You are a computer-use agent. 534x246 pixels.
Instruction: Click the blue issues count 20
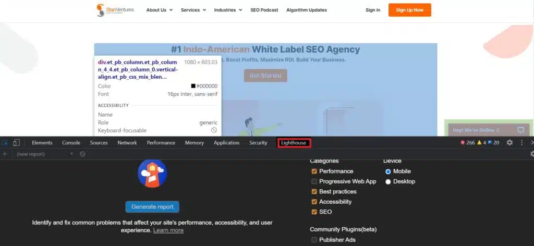(493, 143)
